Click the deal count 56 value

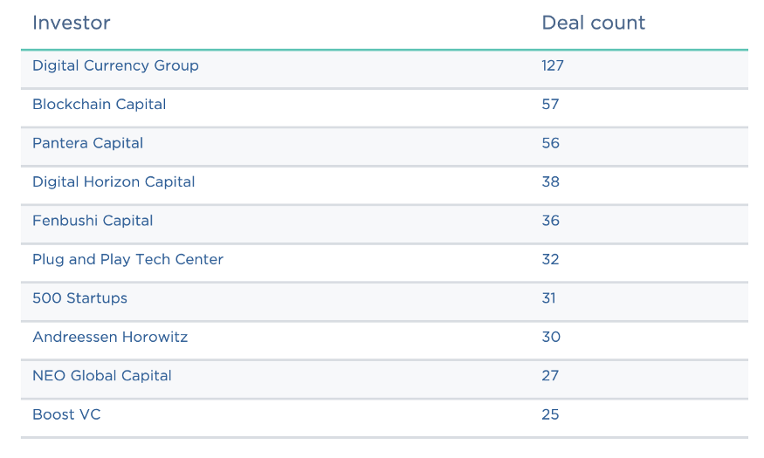click(x=550, y=144)
